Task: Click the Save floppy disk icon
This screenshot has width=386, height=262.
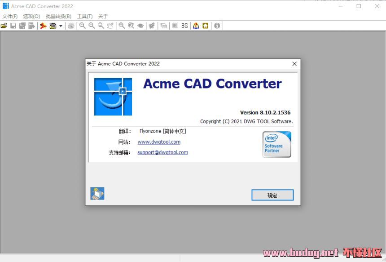Action: (x=13, y=26)
